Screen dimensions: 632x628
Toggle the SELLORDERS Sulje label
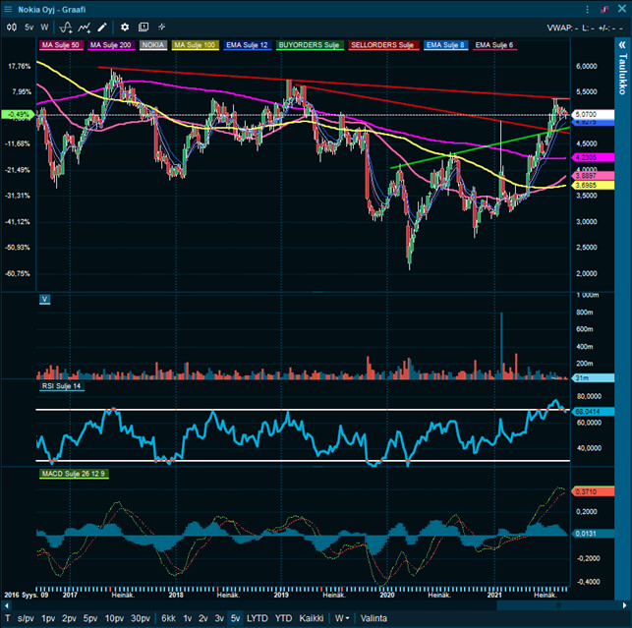[383, 45]
